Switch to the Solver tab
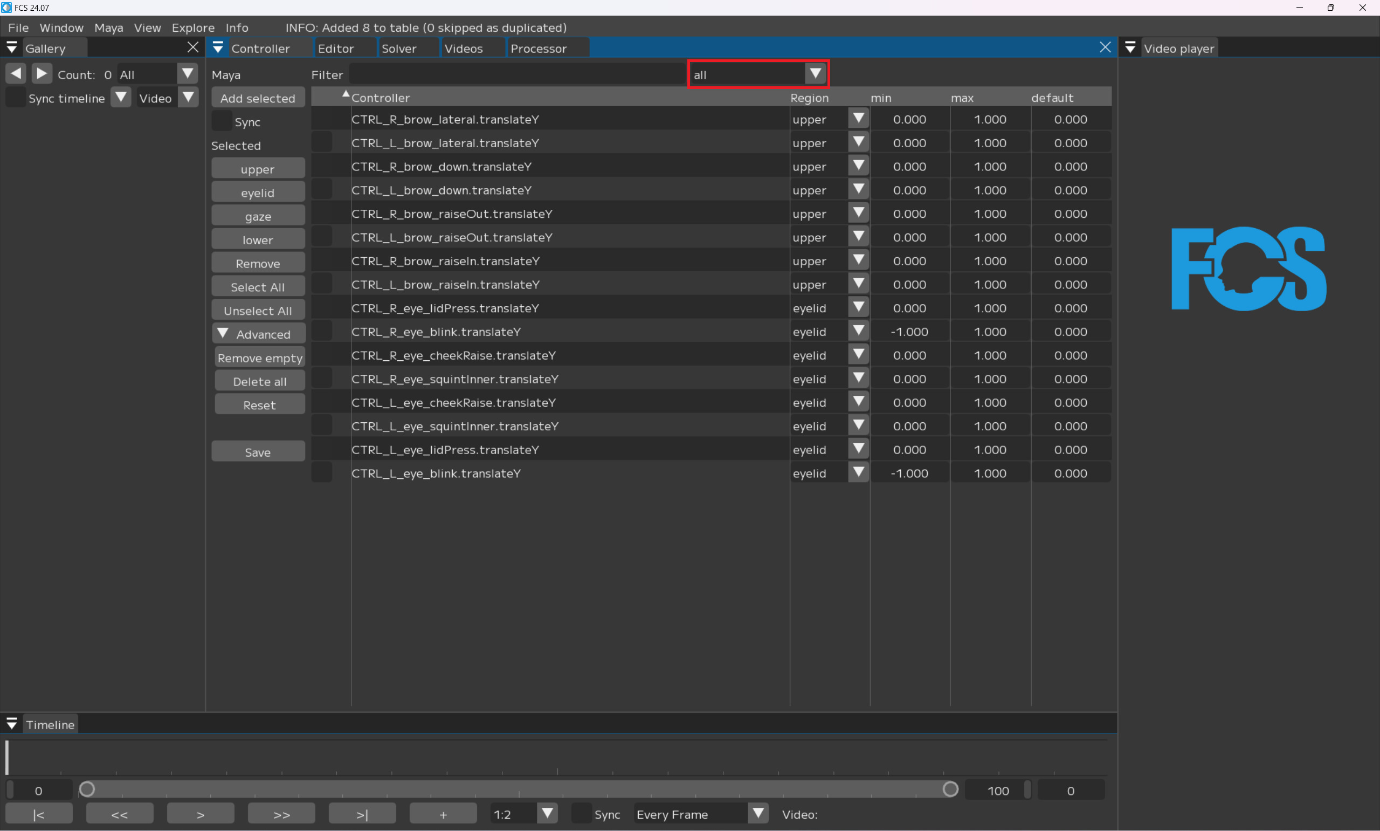Viewport: 1380px width, 831px height. pyautogui.click(x=399, y=49)
